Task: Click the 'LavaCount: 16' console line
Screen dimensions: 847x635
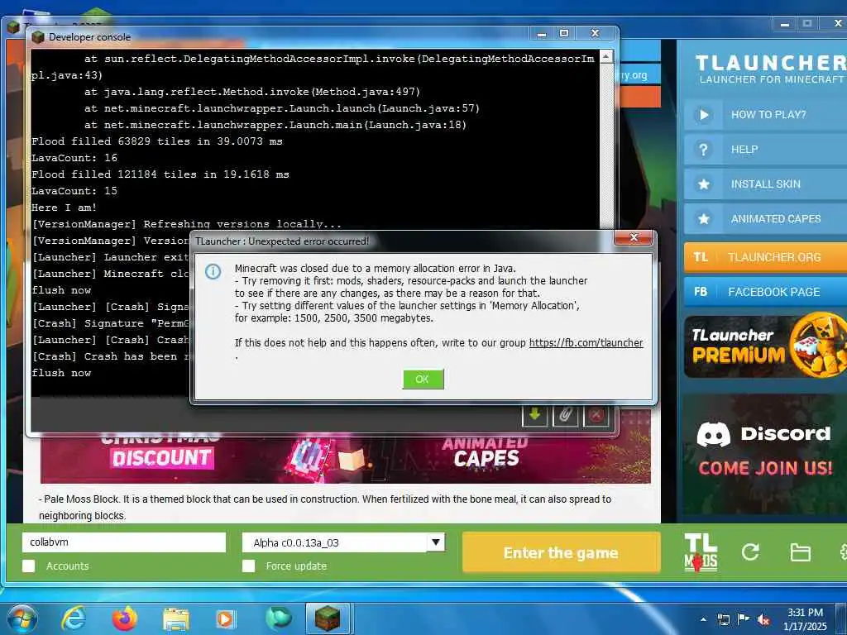Action: point(74,158)
